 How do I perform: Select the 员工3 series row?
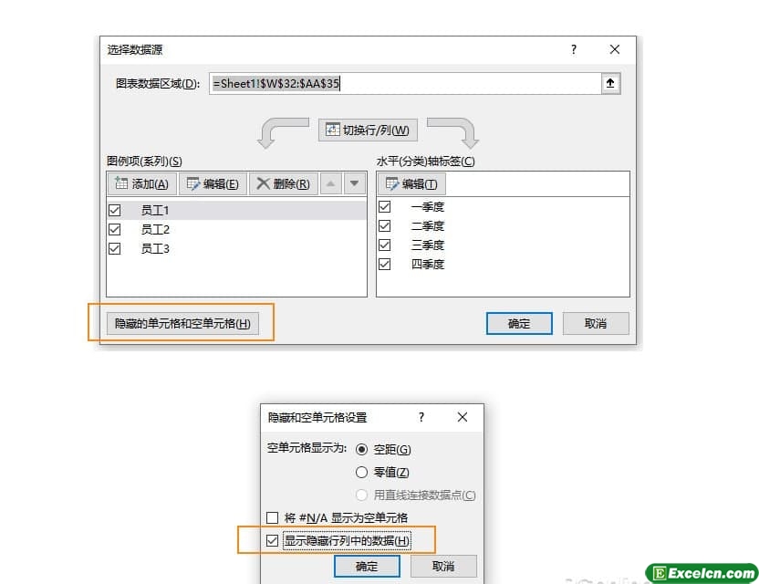tap(236, 249)
